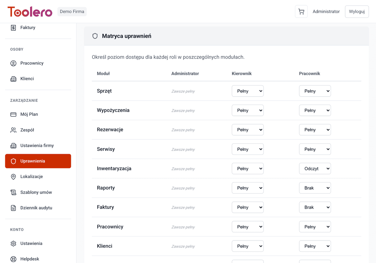This screenshot has height=263, width=376.
Task: Click the Dziennik audytu document icon
Action: pyautogui.click(x=13, y=208)
